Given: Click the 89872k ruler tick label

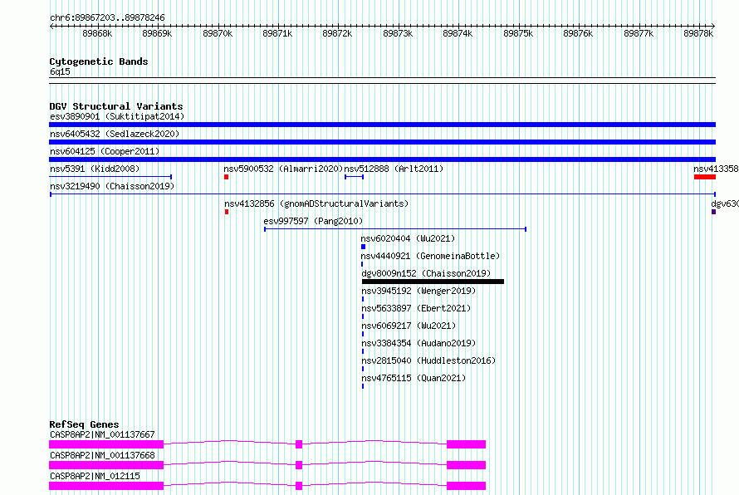Looking at the screenshot, I should click(337, 33).
